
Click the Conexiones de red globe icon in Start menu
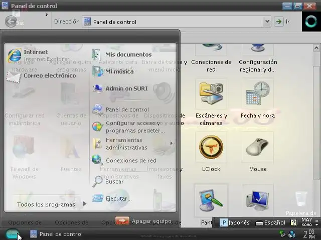[x=97, y=160]
